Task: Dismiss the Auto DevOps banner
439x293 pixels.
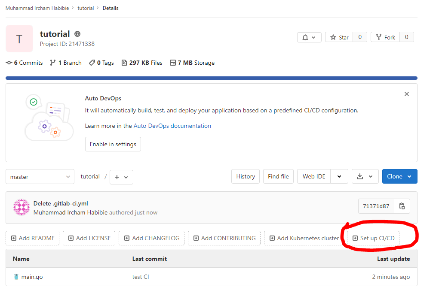Action: tap(406, 94)
